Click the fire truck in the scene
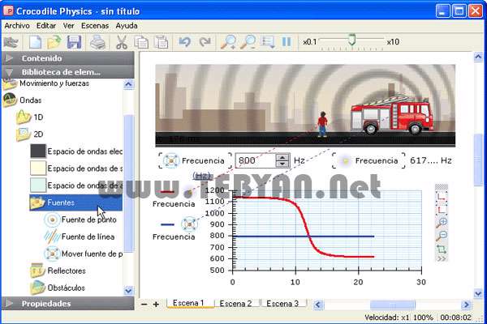 pyautogui.click(x=392, y=114)
